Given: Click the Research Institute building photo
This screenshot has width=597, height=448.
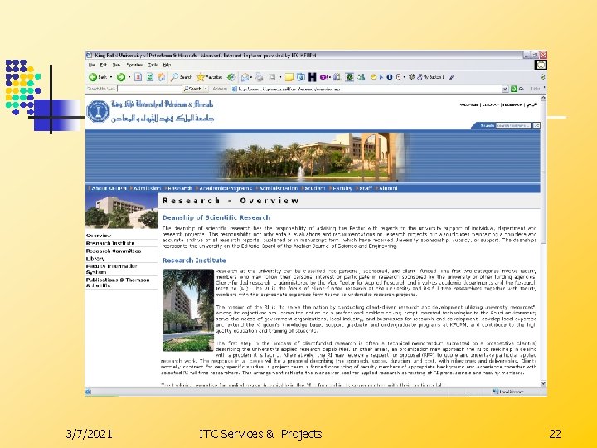Looking at the screenshot, I should pos(188,310).
